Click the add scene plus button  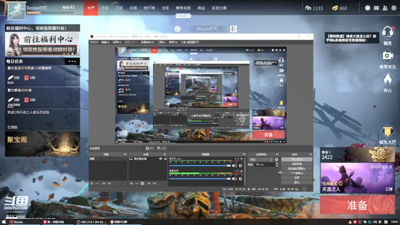(x=91, y=183)
